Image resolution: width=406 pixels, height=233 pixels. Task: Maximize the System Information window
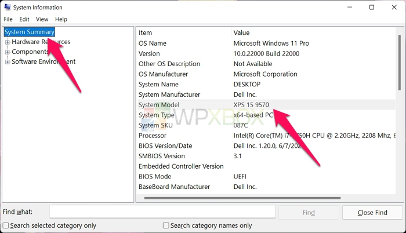[x=372, y=8]
